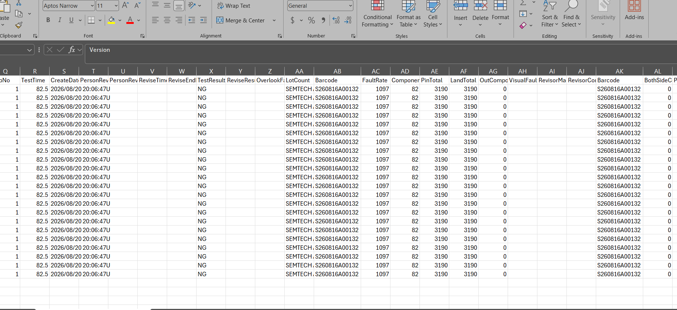Image resolution: width=677 pixels, height=310 pixels.
Task: Apply the Borders button
Action: 91,20
